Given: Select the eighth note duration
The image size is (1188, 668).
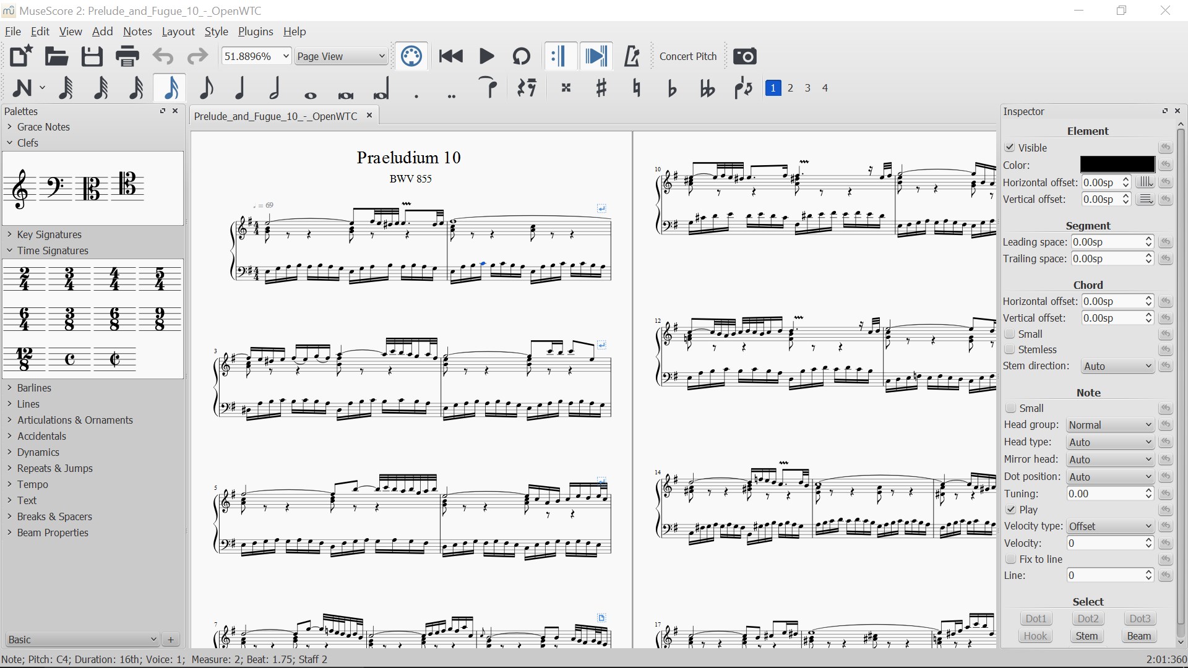Looking at the screenshot, I should [x=207, y=88].
